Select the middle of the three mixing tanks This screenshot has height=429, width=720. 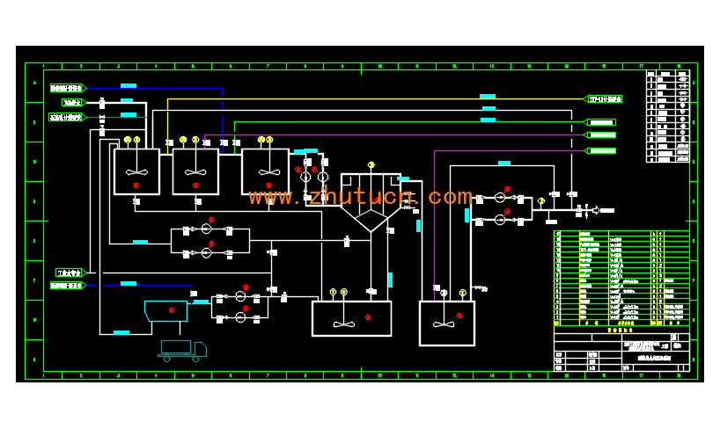195,171
